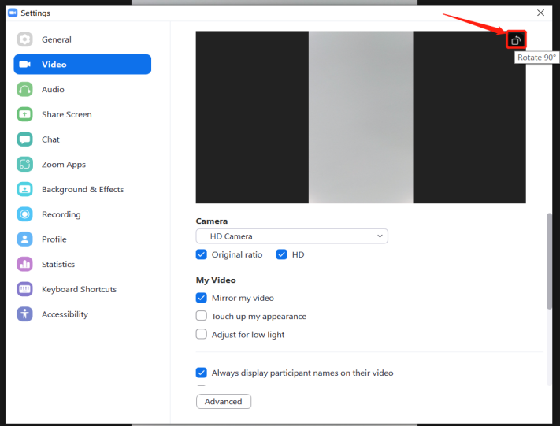The height and width of the screenshot is (427, 560).
Task: Click the Camera section heading
Action: pyautogui.click(x=212, y=221)
